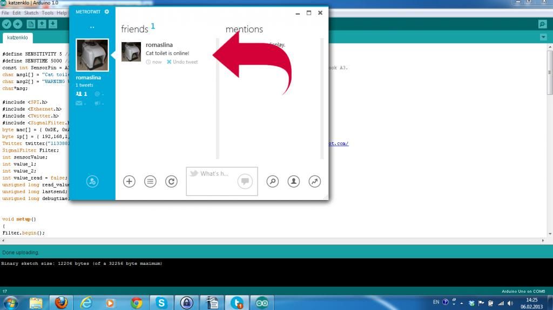Click the Arduino editor vertical scrollbar
Image resolution: width=553 pixels, height=310 pixels.
[549, 73]
